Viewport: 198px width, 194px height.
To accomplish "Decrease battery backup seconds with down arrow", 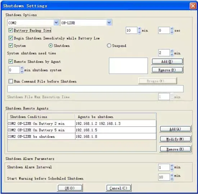I will tap(172, 32).
